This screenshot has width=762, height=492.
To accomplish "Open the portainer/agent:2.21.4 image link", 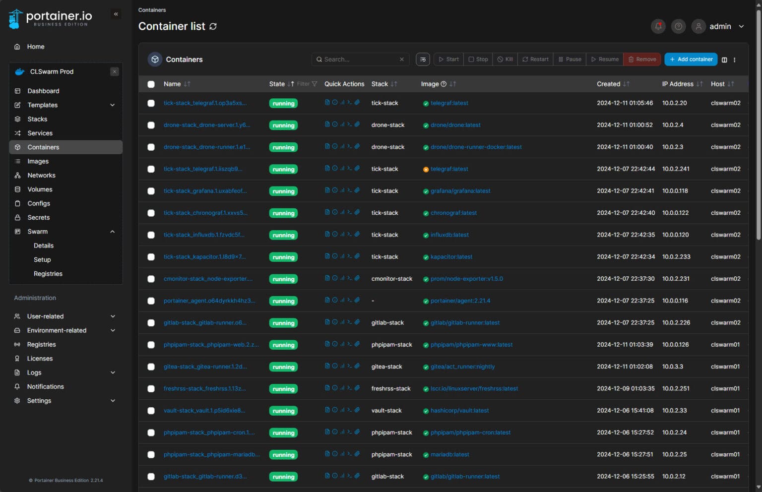I will (460, 301).
